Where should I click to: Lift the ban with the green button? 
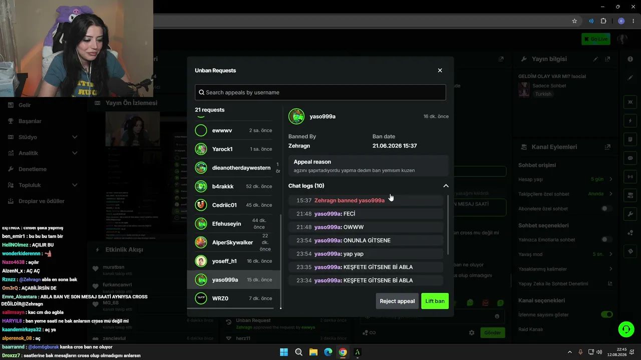(435, 301)
